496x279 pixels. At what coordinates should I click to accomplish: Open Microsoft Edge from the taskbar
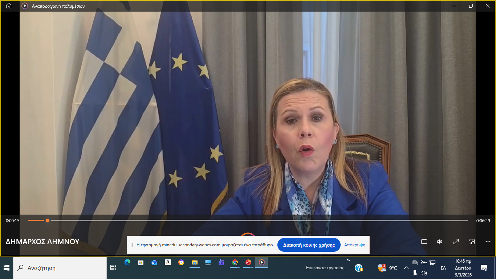coord(127,262)
